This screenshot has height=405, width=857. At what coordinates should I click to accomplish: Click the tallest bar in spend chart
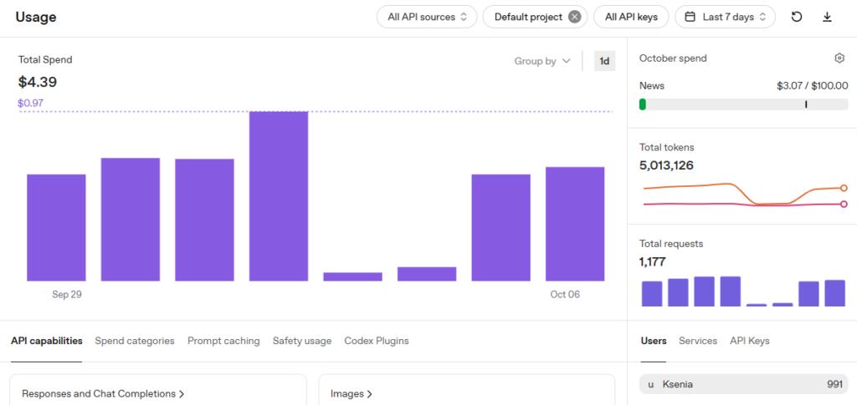tap(278, 196)
